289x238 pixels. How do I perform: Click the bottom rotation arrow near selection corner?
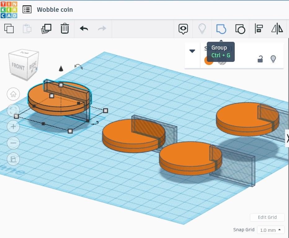tap(95, 123)
